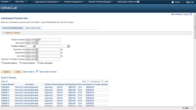Enable Correct History checkbox
Viewport: 196px width, 110px height.
click(x=20, y=63)
